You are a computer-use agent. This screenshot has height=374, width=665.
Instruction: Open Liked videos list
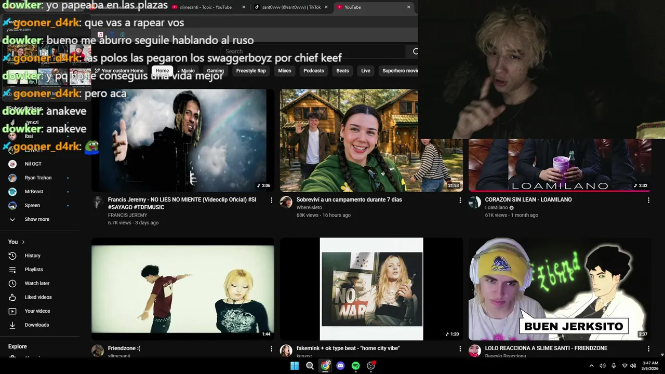click(38, 297)
